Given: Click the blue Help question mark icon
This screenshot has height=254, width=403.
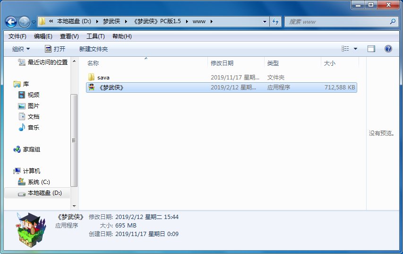Looking at the screenshot, I should click(x=388, y=49).
